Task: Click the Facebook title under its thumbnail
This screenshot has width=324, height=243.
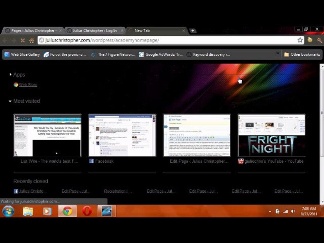Action: pyautogui.click(x=104, y=161)
